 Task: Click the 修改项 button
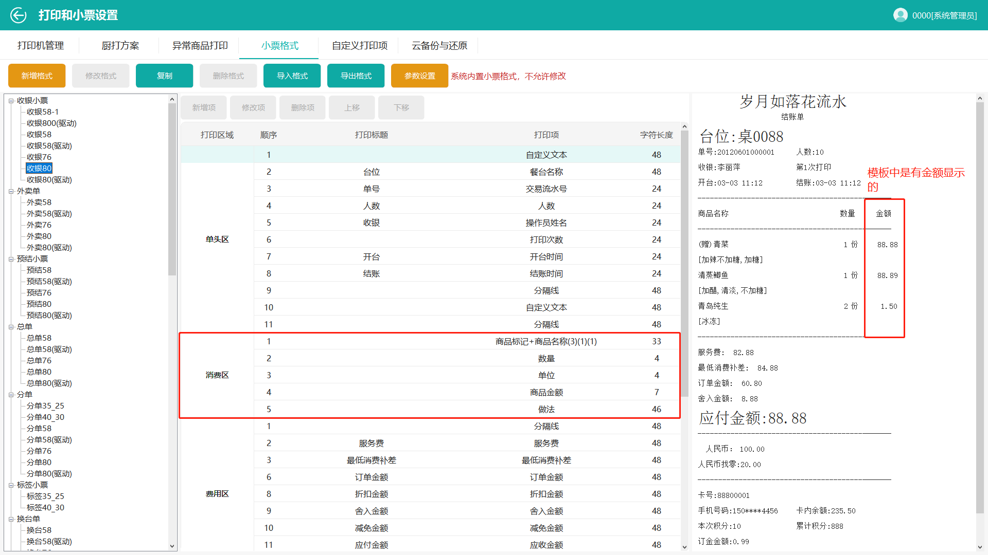click(x=253, y=108)
